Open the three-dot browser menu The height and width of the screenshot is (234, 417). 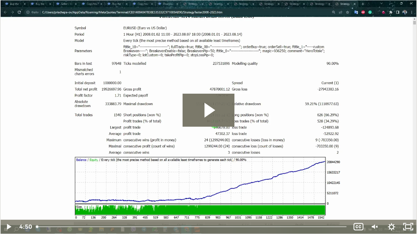click(x=412, y=12)
